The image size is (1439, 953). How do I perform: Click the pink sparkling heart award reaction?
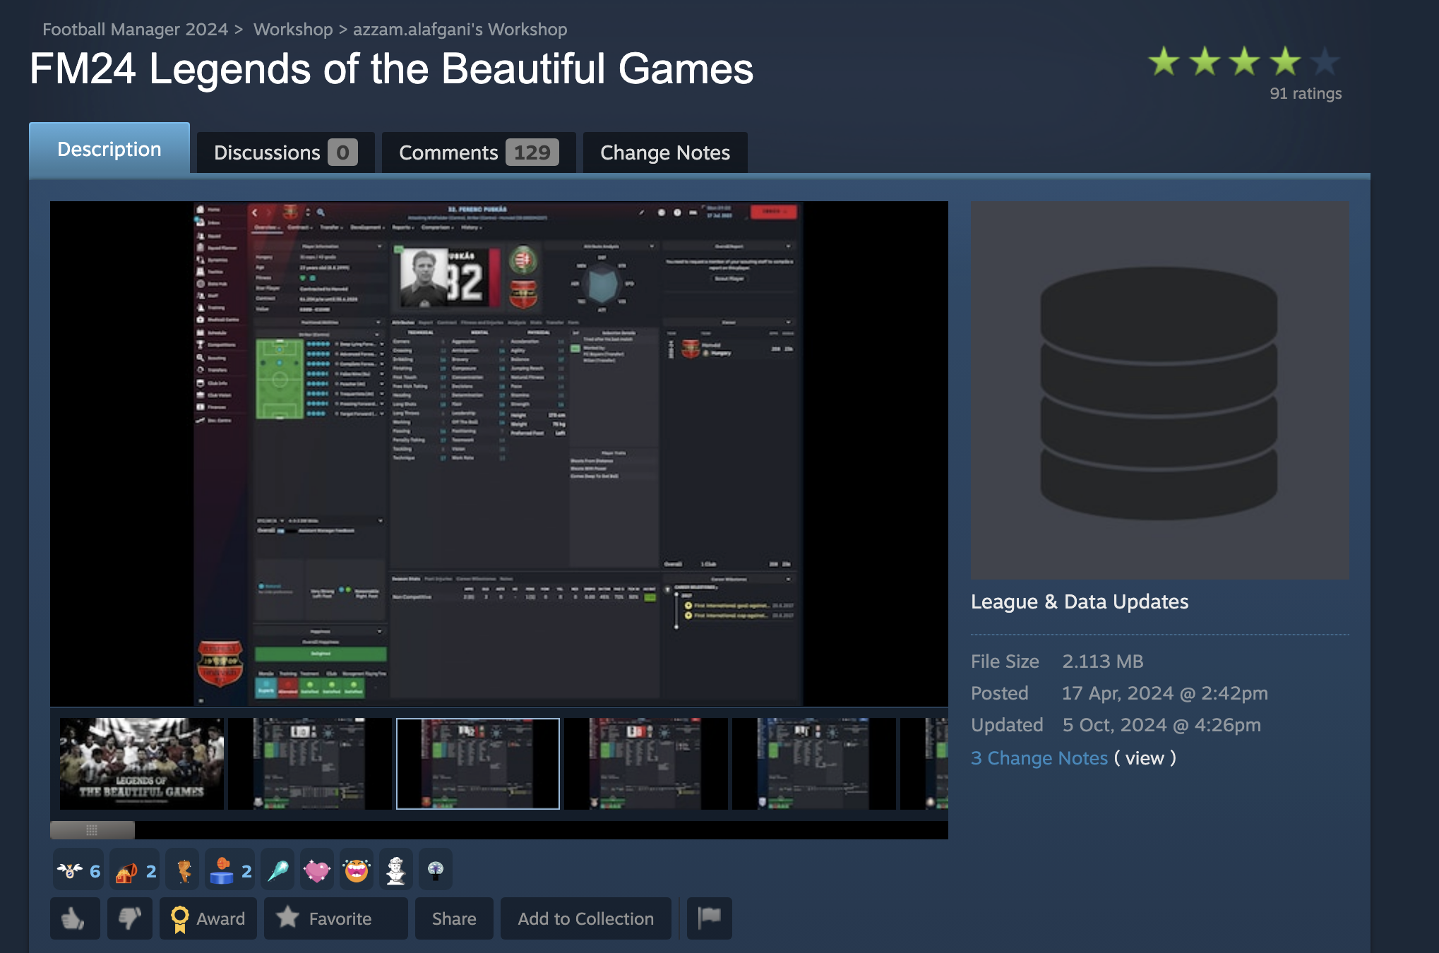click(317, 871)
